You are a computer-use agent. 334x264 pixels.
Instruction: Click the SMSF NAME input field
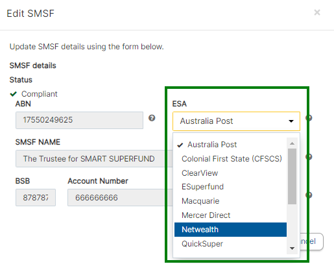pyautogui.click(x=94, y=159)
